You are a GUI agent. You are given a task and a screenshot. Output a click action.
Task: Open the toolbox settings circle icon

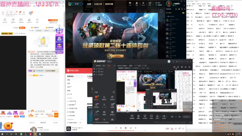pos(114,92)
